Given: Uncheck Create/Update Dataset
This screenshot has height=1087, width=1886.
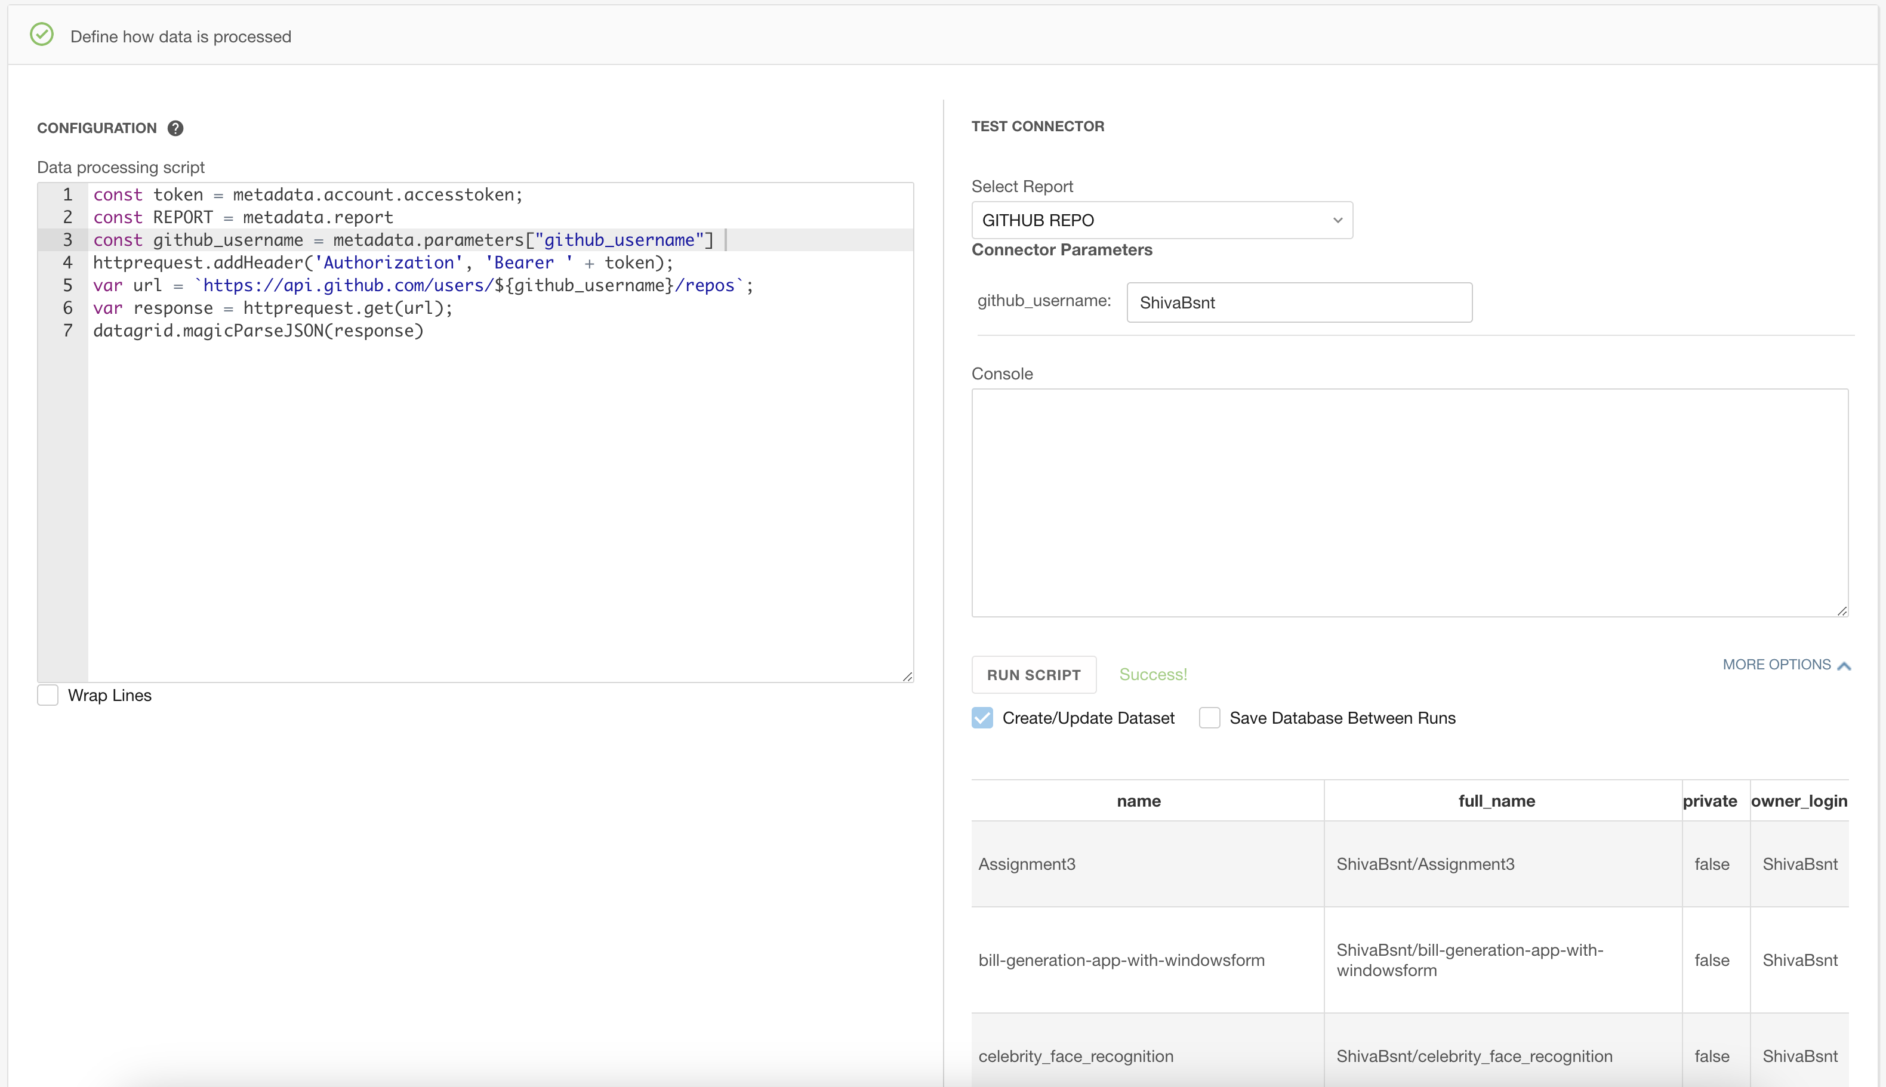Looking at the screenshot, I should (982, 718).
